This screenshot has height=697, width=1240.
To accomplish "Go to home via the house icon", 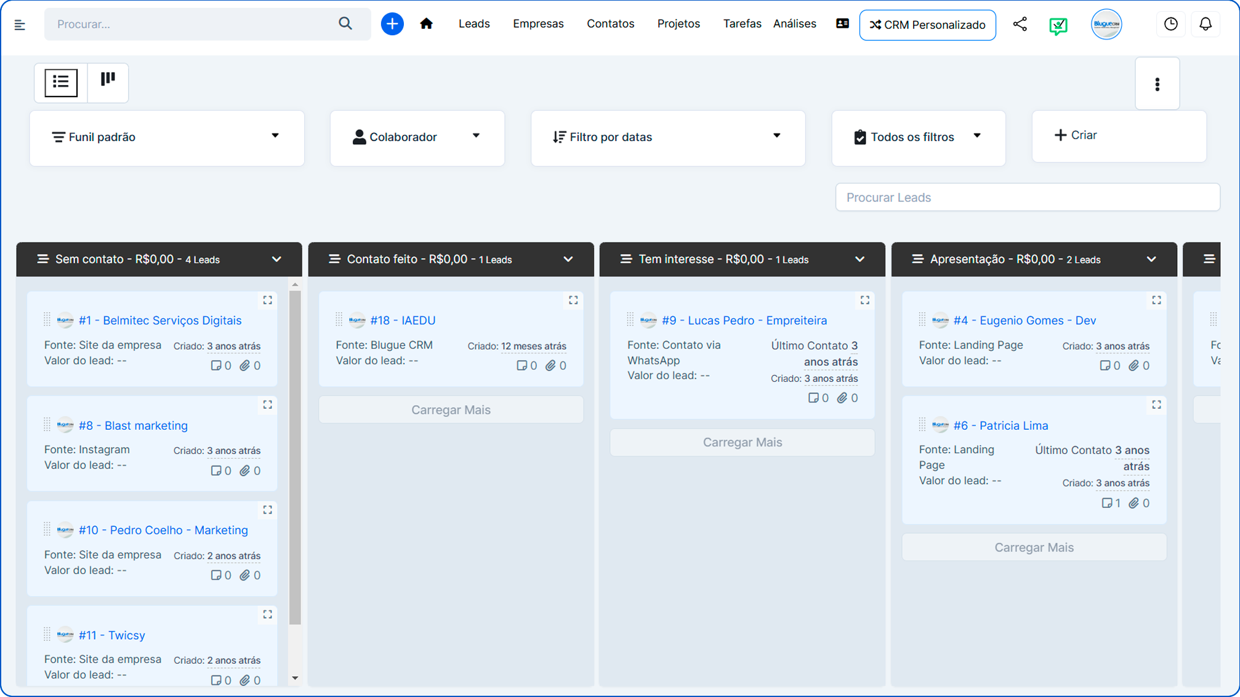I will 426,24.
